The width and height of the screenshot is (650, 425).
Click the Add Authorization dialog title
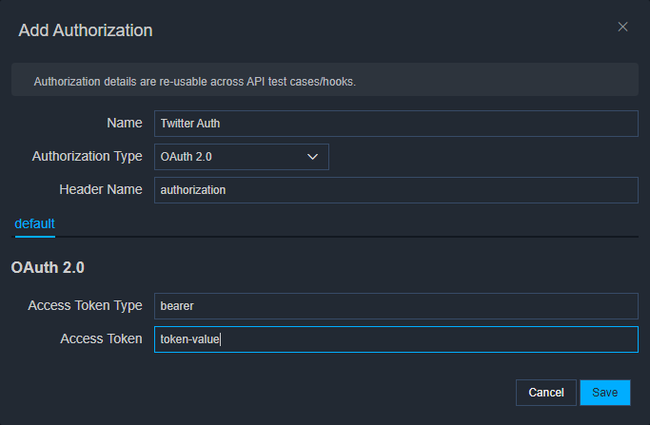(x=86, y=30)
